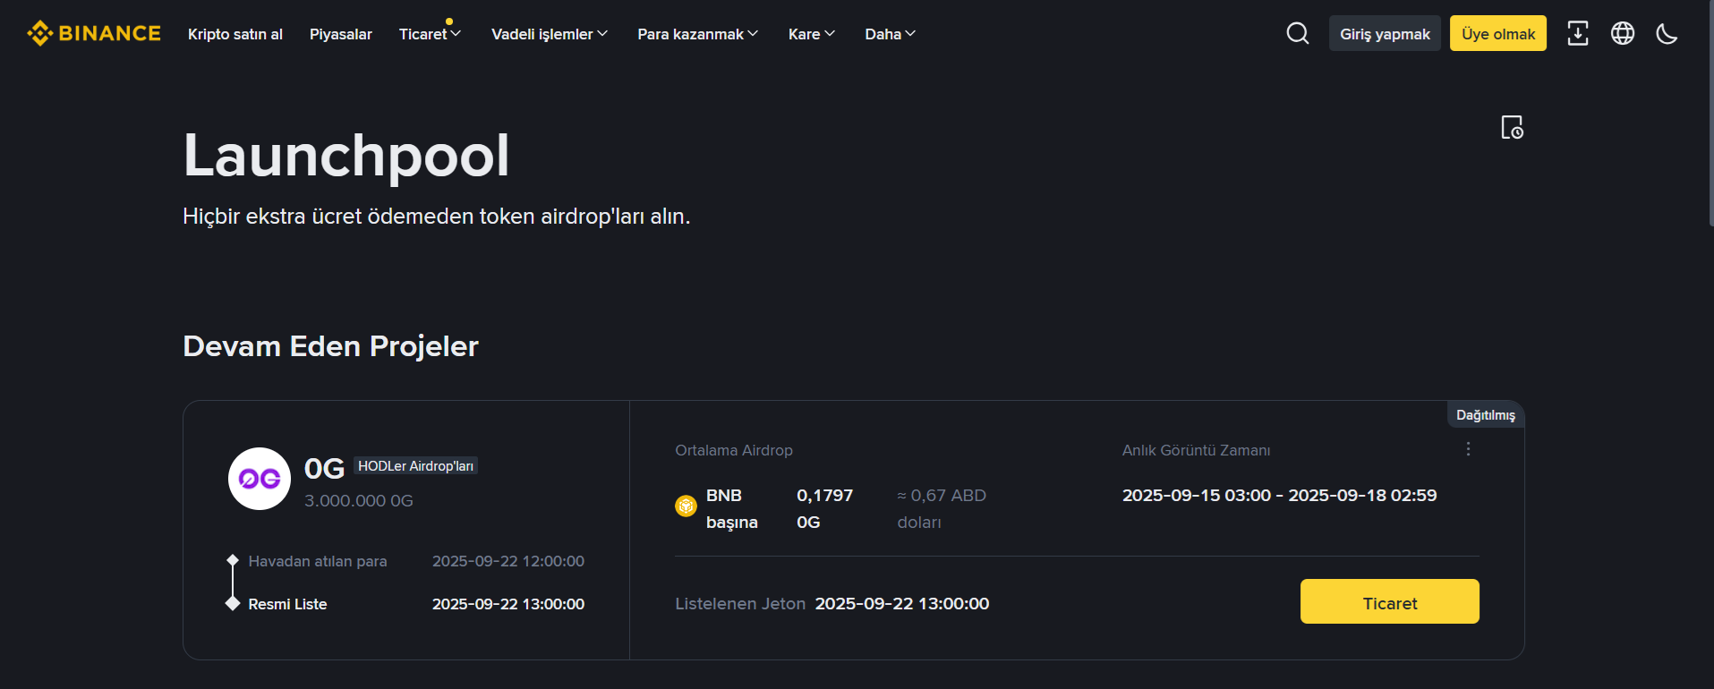1714x689 pixels.
Task: Click the snapshot date range text
Action: (1280, 496)
